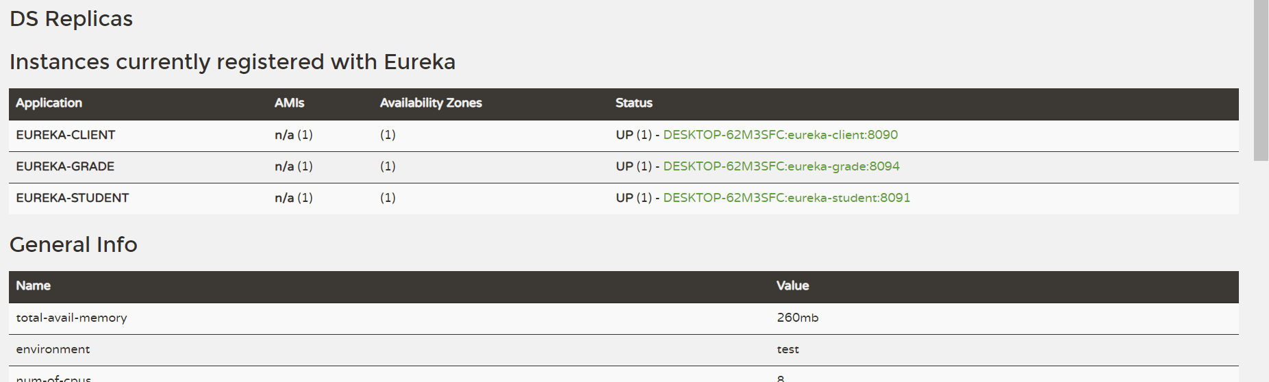
Task: Click the Name column header
Action: (x=33, y=285)
